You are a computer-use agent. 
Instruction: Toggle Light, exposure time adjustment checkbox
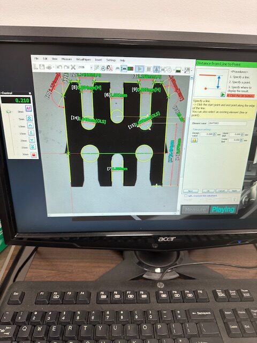tap(186, 196)
